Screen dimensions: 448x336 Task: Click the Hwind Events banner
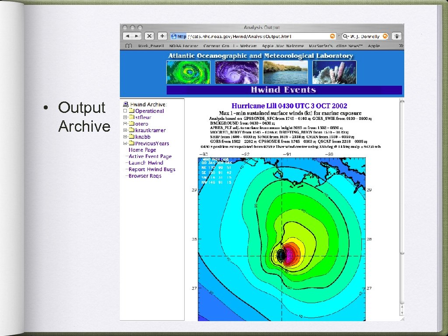click(x=284, y=90)
